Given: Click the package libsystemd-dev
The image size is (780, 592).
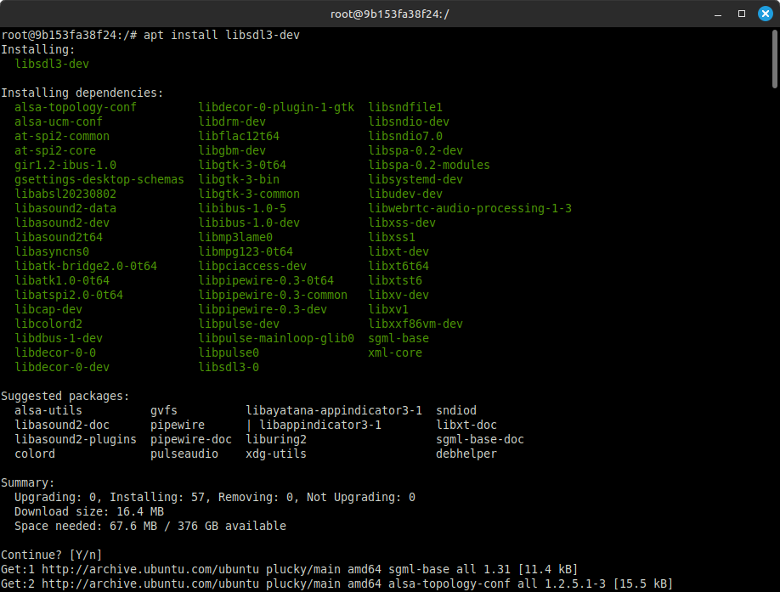Looking at the screenshot, I should (x=415, y=179).
